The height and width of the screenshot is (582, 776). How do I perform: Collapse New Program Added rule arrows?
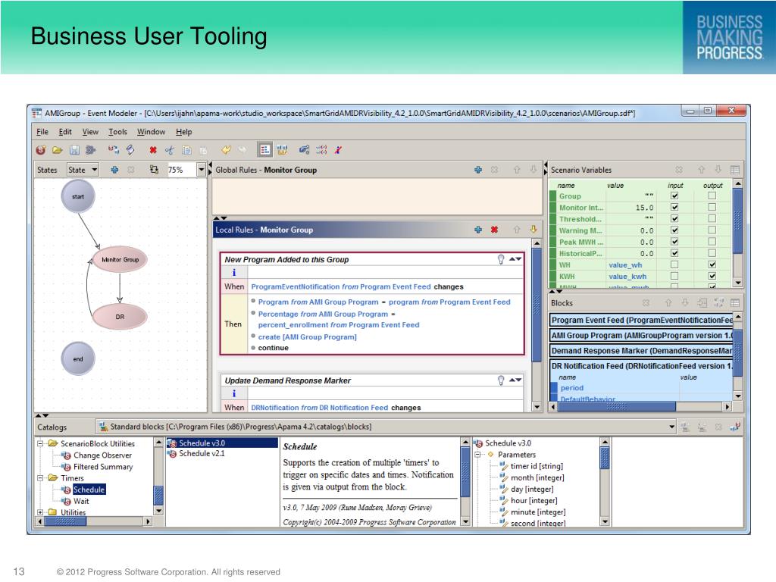[x=515, y=259]
